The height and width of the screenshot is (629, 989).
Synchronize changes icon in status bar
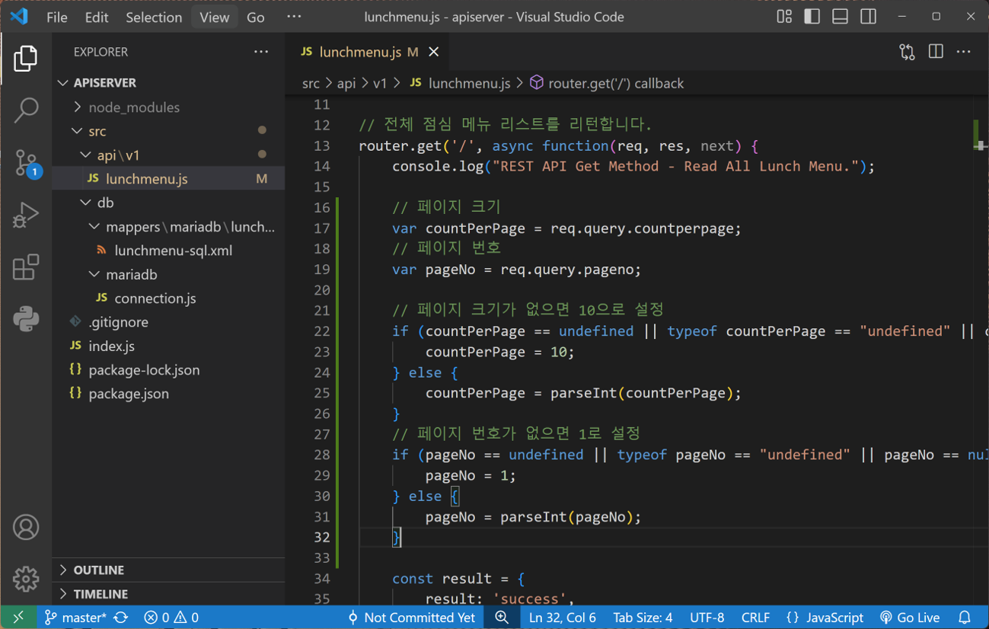coord(121,618)
